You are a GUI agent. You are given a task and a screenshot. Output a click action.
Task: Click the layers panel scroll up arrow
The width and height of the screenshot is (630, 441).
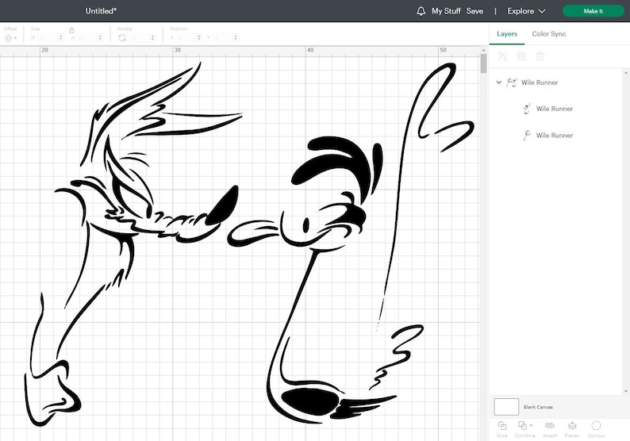pos(625,73)
